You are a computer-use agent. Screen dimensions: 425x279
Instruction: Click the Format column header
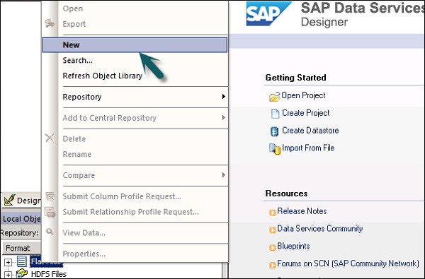click(x=21, y=248)
